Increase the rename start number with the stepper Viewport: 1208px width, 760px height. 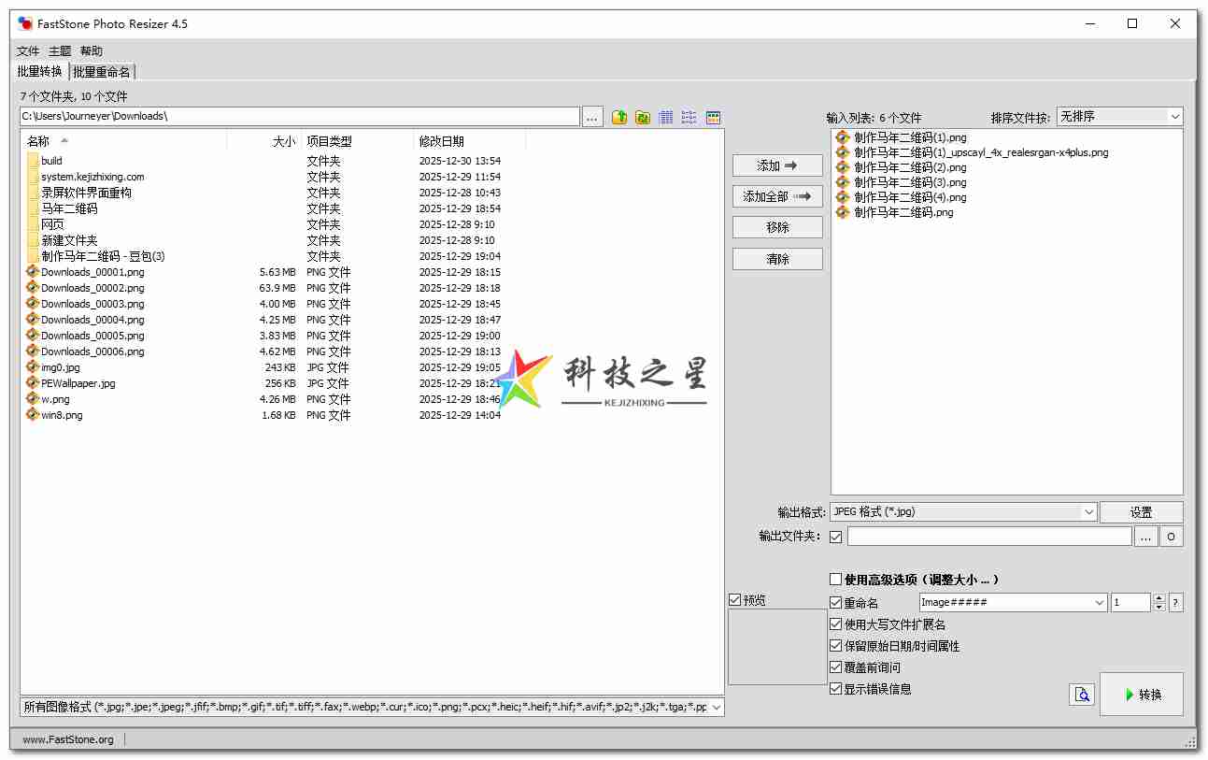click(1158, 597)
